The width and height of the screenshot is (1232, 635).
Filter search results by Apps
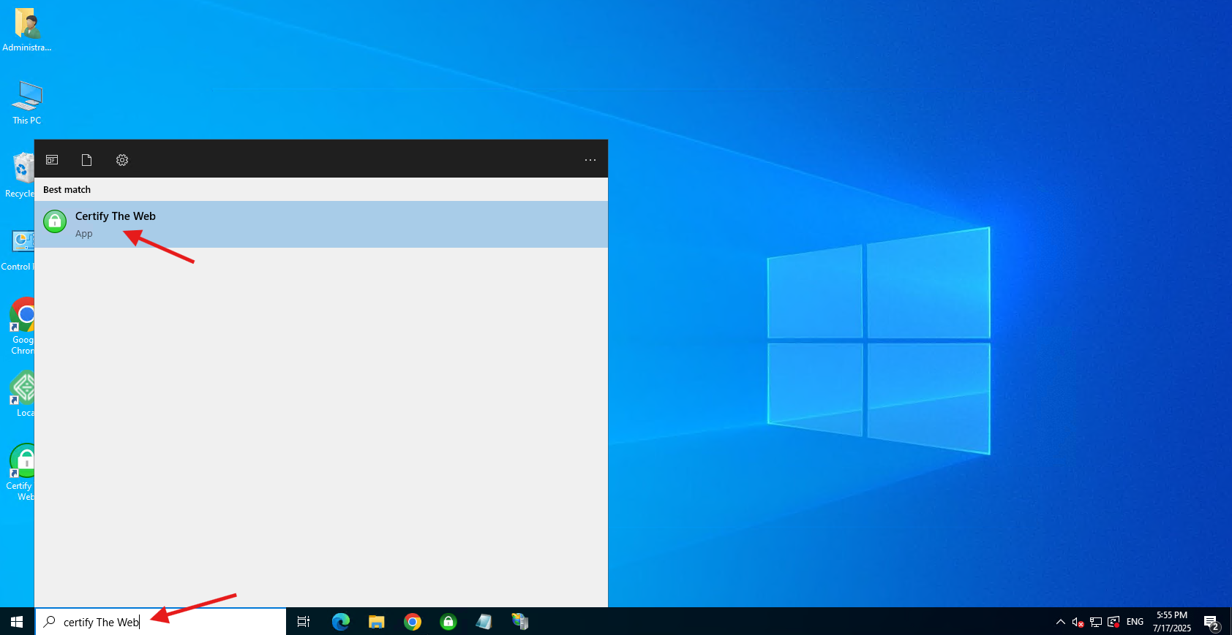click(x=52, y=159)
